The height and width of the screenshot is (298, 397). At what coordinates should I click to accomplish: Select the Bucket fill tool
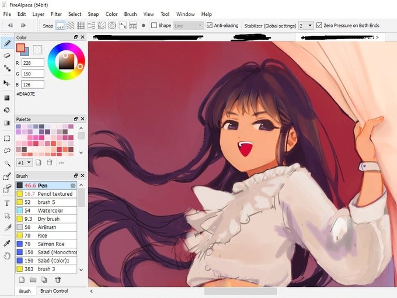7,110
